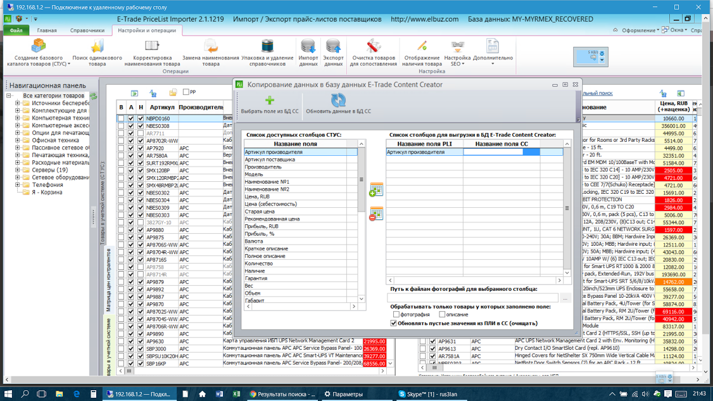Viewport: 713px width, 401px height.
Task: Open Упаковка и удаление справочников
Action: click(267, 53)
